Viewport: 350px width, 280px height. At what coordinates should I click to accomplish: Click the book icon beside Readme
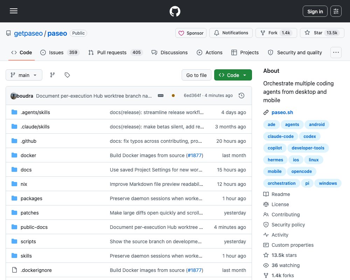tap(266, 194)
